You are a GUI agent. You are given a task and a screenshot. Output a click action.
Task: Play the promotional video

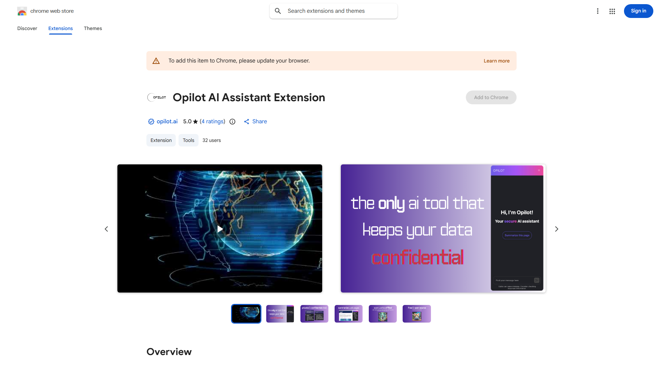coord(220,229)
